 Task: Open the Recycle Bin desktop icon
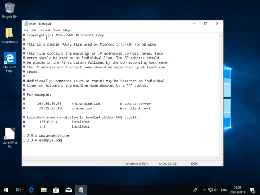10,10
